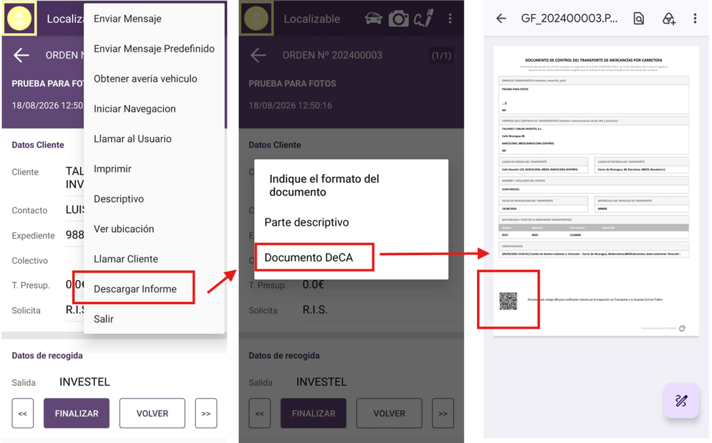This screenshot has height=443, width=712.
Task: Tap the add-to-Drive icon
Action: pyautogui.click(x=668, y=18)
